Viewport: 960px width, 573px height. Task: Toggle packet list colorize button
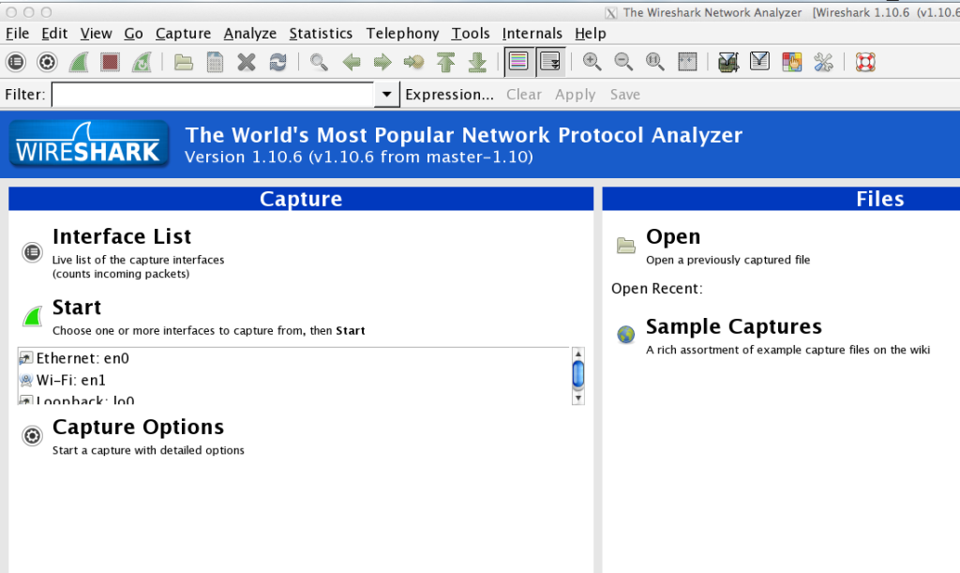point(517,63)
